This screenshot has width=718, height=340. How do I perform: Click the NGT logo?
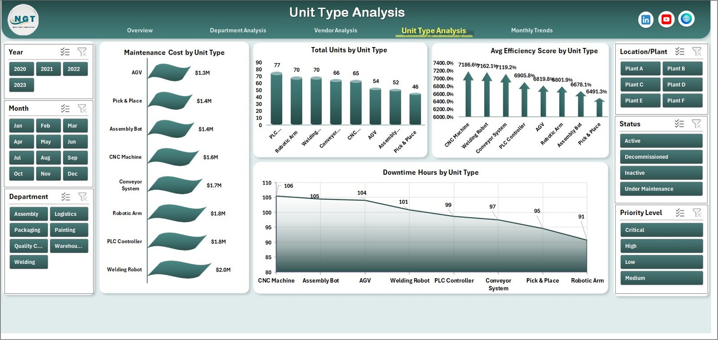23,20
